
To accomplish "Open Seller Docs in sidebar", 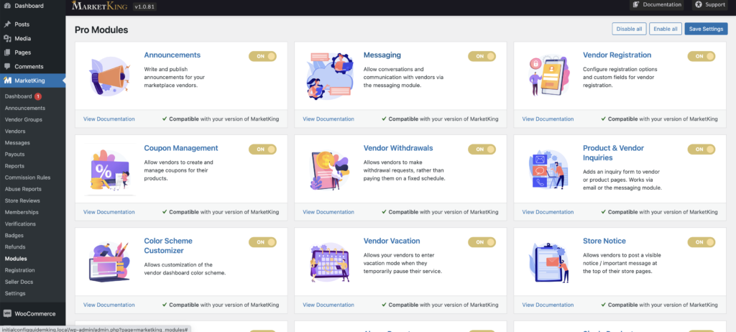I will (x=19, y=282).
